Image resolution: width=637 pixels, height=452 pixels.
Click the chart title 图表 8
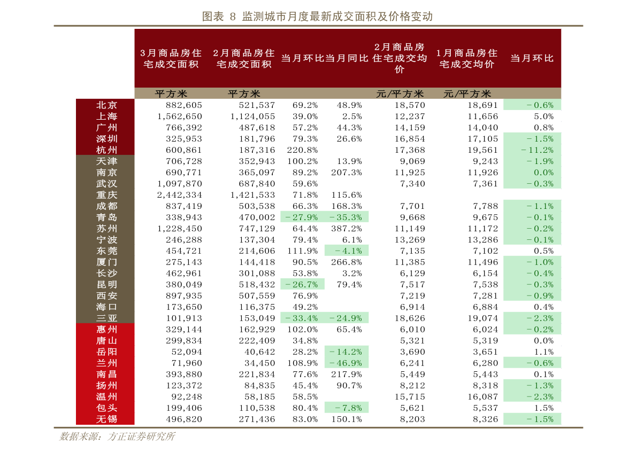coord(317,17)
